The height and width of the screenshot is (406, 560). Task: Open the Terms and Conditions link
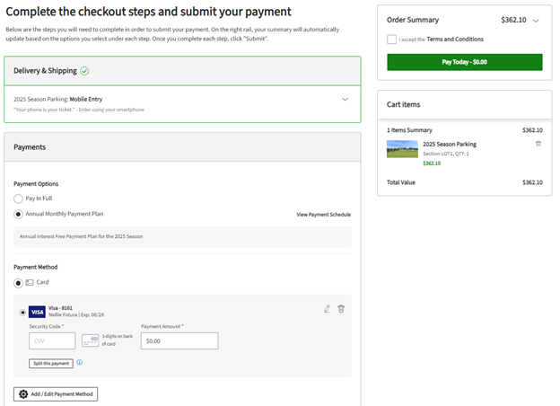point(455,40)
